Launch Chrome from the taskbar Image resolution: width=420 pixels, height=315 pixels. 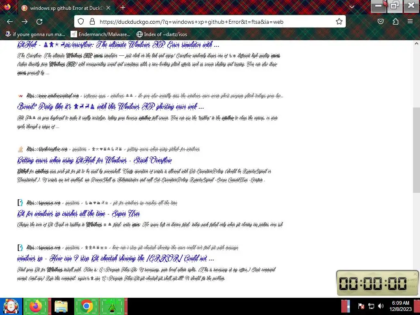click(x=87, y=306)
